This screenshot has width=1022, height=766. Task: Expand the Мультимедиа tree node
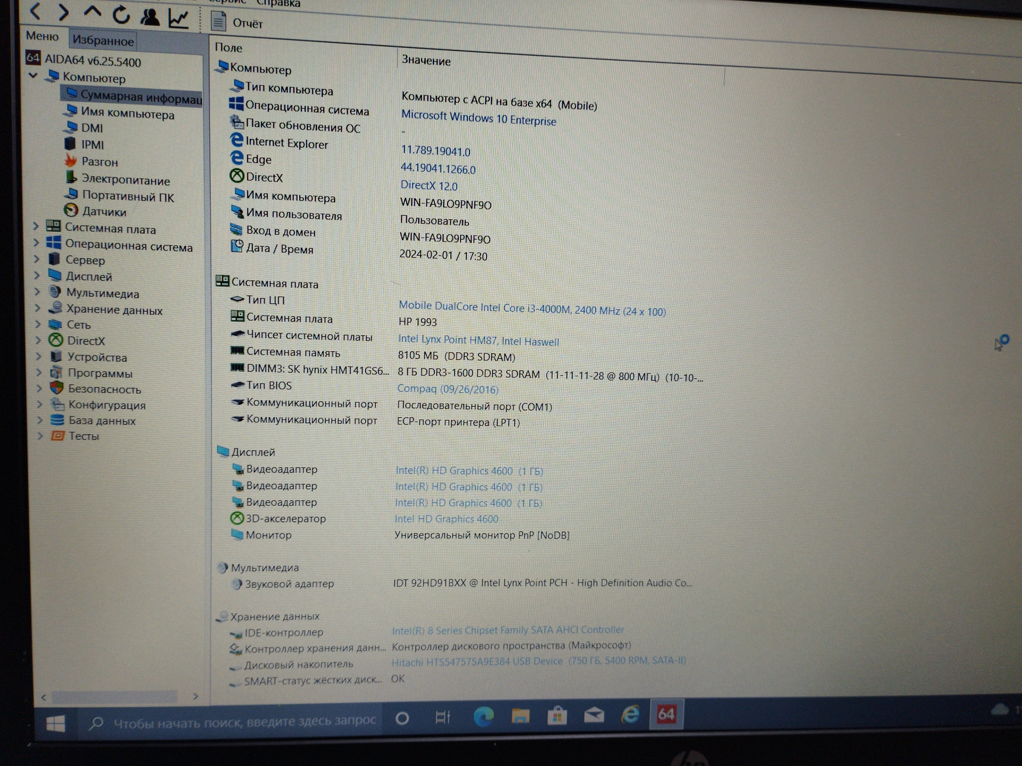pos(37,292)
